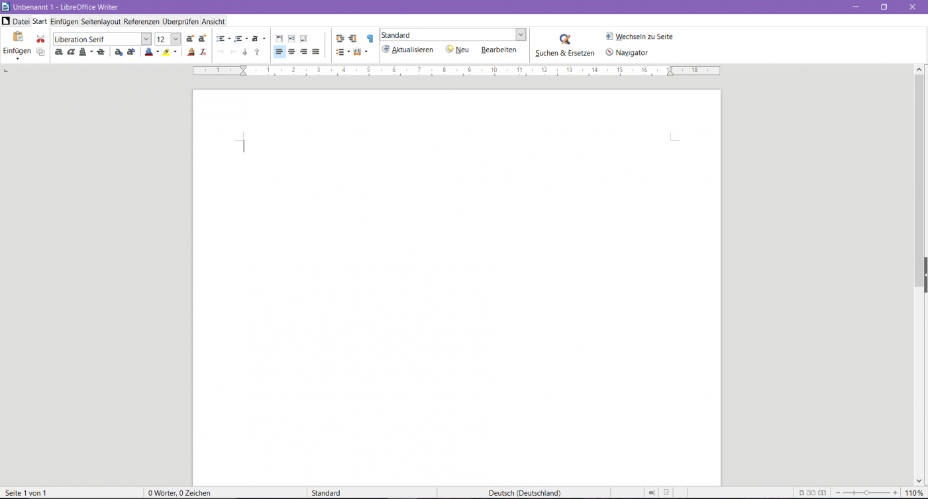Align paragraph text to the right
The height and width of the screenshot is (499, 928).
point(303,52)
